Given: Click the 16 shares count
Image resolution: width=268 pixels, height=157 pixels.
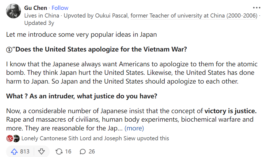Looking at the screenshot, I should point(68,152).
